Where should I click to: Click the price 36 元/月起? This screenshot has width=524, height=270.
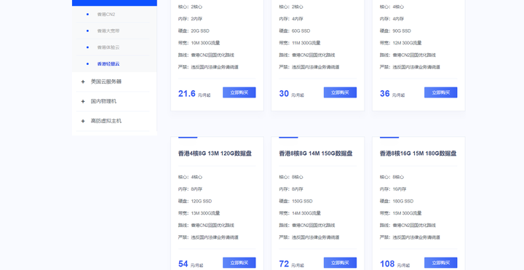coord(392,94)
